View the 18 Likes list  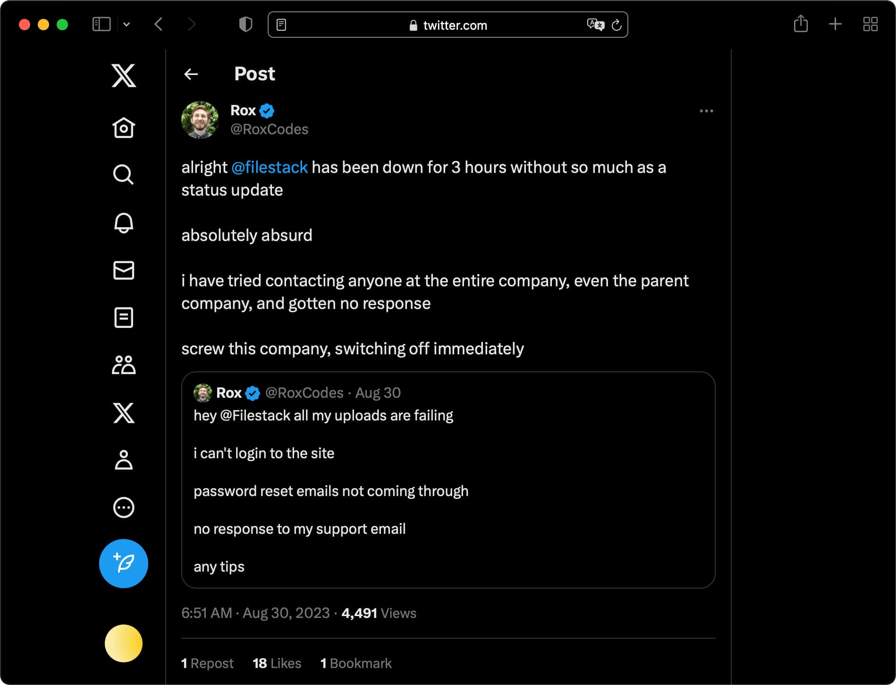[277, 663]
